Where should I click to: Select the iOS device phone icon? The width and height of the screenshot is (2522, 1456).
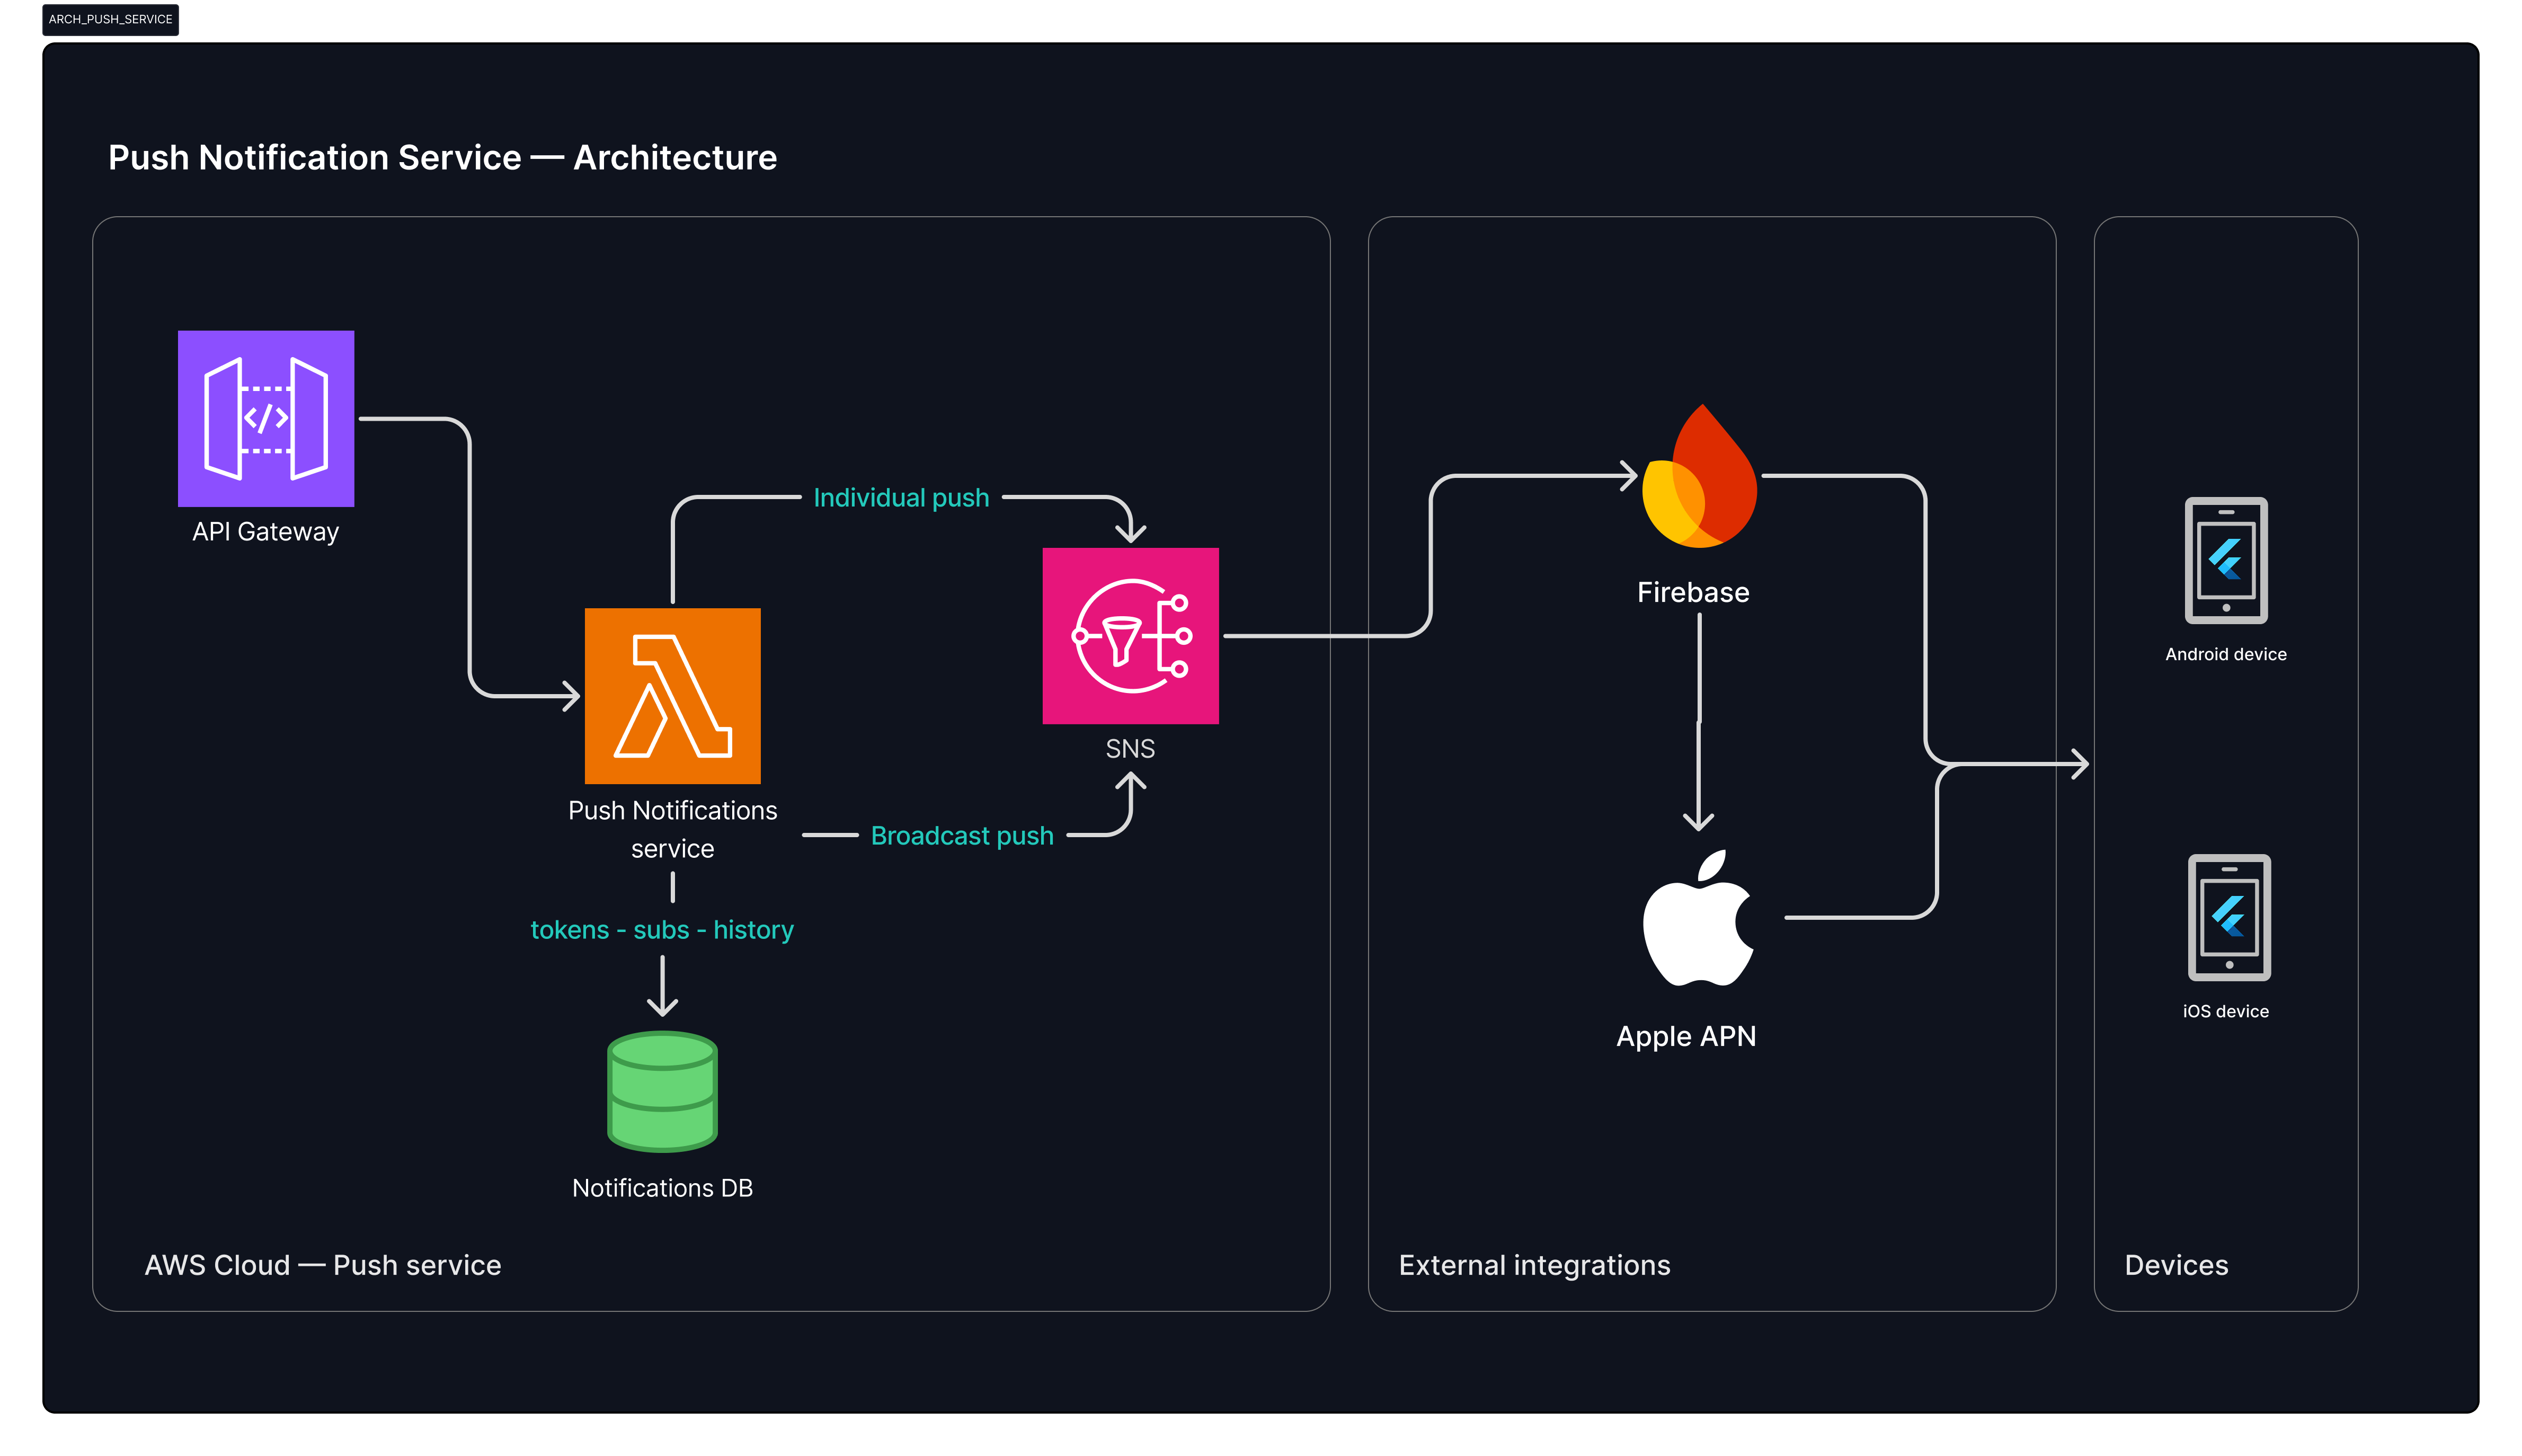click(x=2229, y=917)
